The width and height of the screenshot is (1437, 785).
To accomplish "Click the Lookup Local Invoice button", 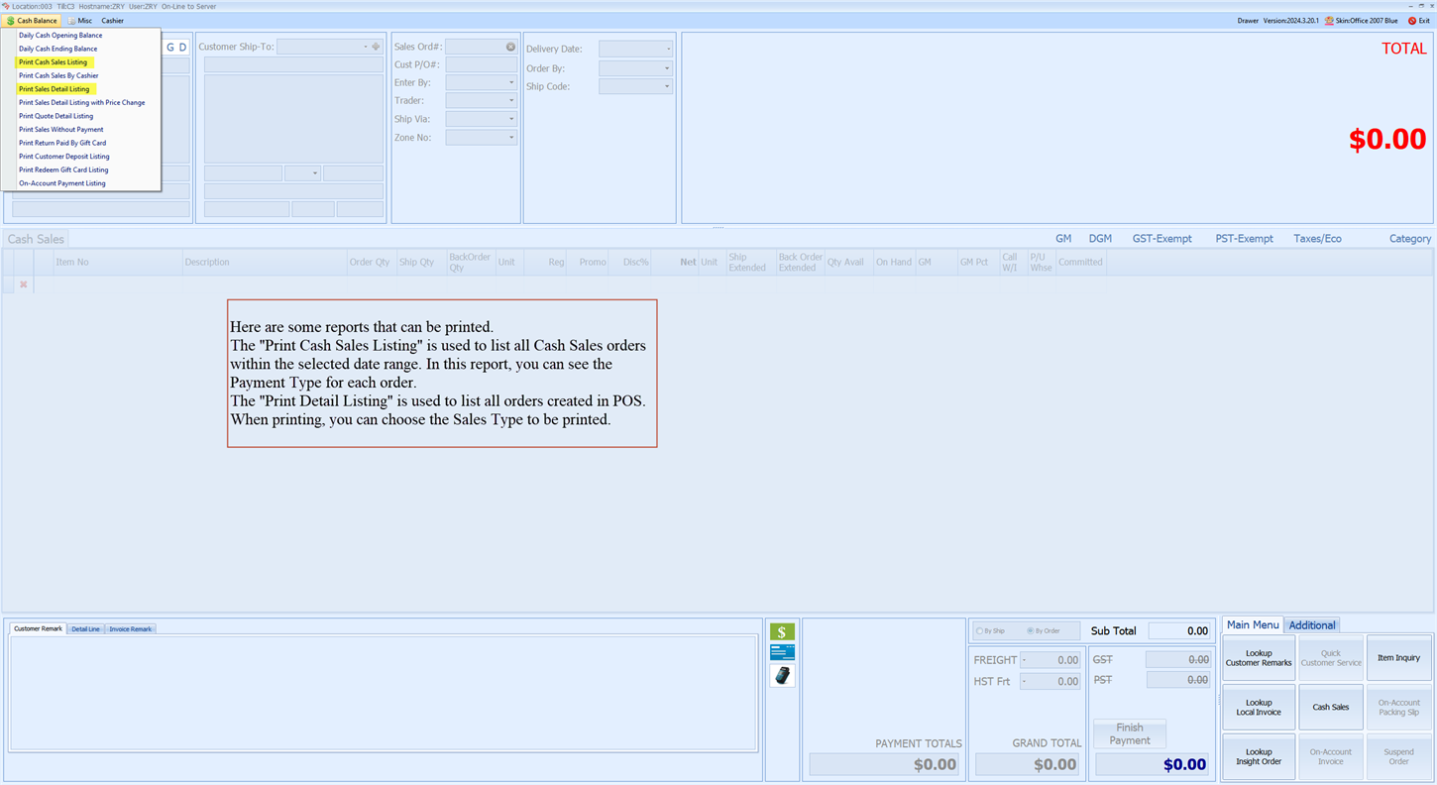I will click(1258, 708).
